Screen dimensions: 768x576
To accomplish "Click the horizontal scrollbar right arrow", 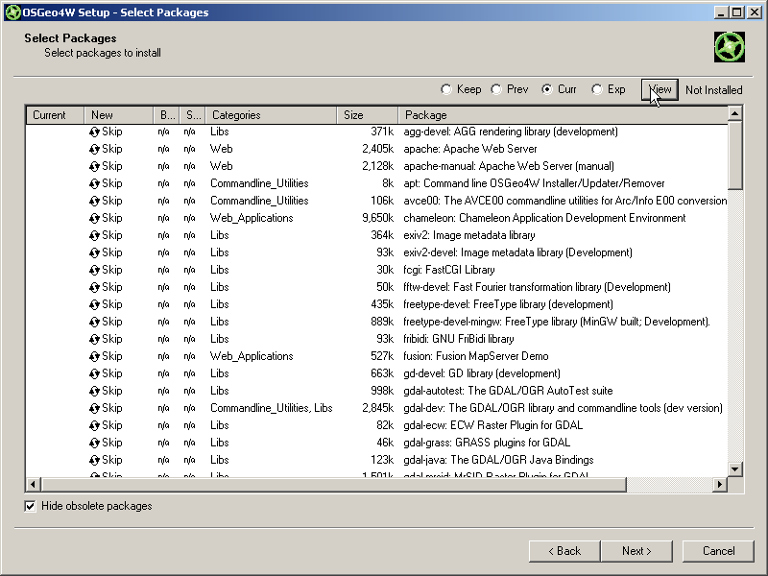I will click(719, 485).
